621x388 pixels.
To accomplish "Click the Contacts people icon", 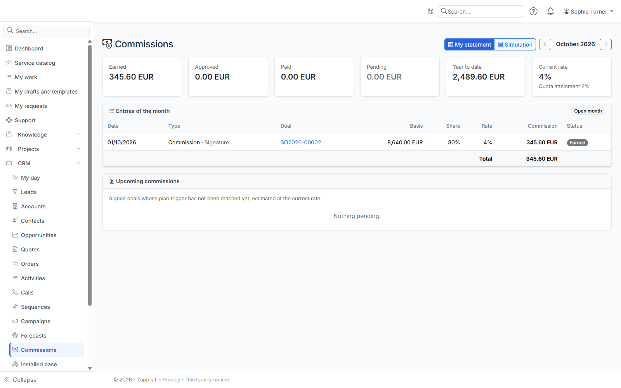I will click(15, 220).
